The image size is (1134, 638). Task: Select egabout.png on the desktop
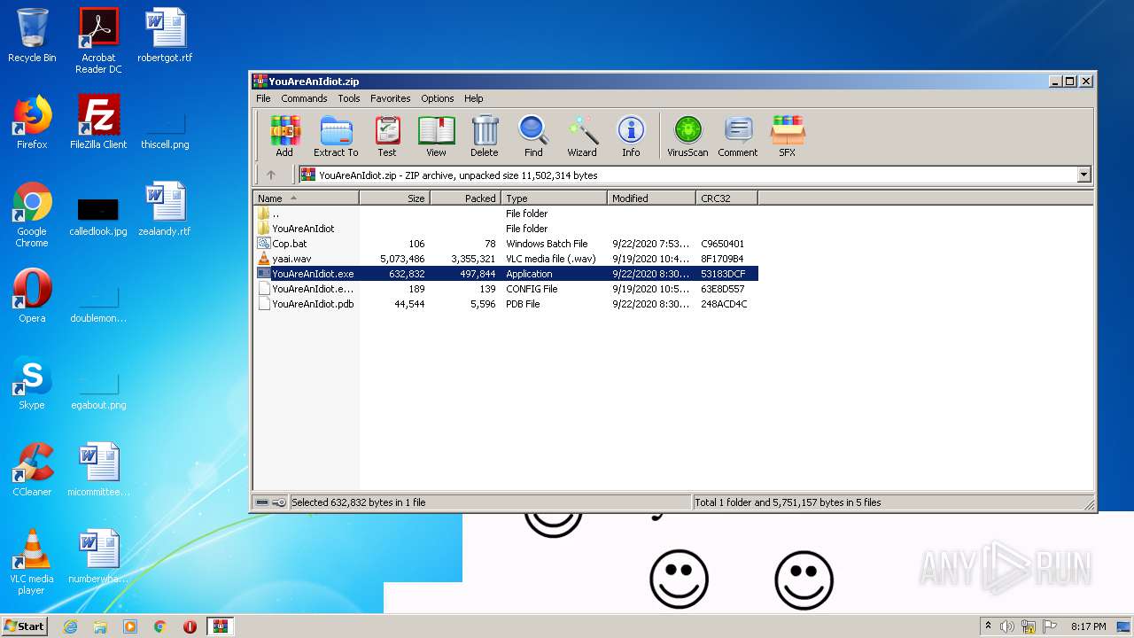click(98, 390)
